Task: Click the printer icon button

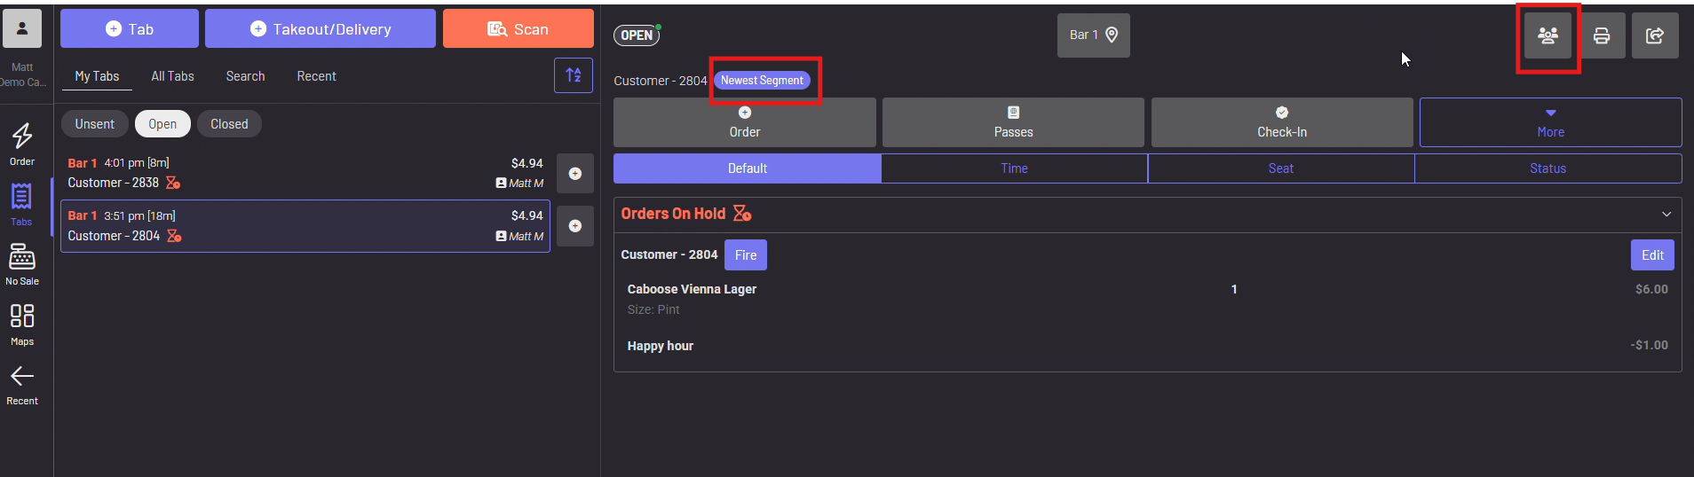Action: [x=1602, y=35]
